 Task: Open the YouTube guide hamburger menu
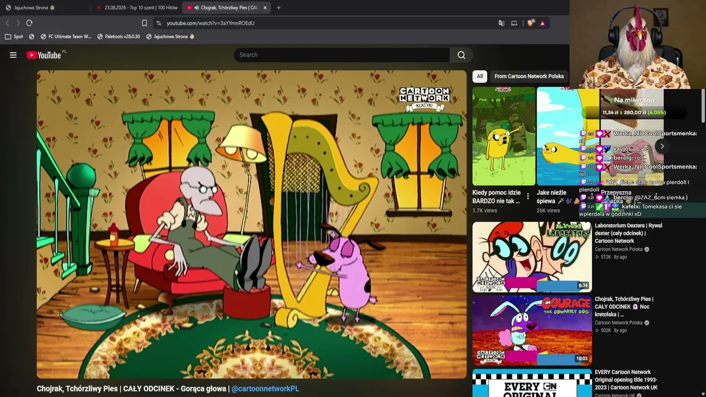[13, 55]
